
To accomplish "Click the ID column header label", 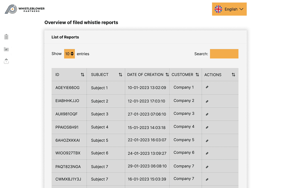I will click(57, 74).
